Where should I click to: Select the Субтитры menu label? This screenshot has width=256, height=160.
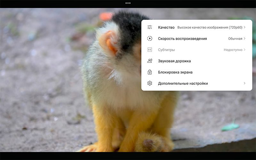pos(166,50)
